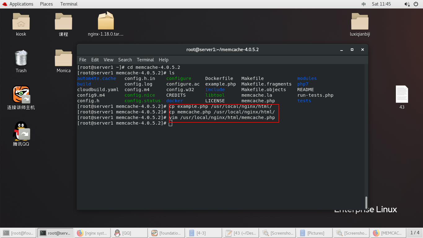Click README in ls output
423x238 pixels.
pyautogui.click(x=306, y=90)
